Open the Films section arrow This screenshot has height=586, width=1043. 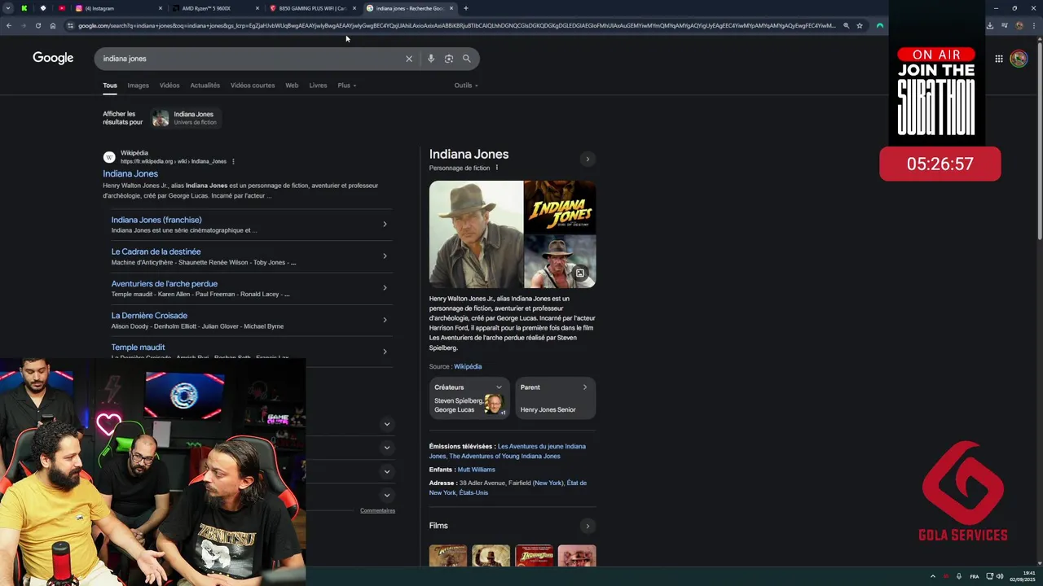pos(588,526)
